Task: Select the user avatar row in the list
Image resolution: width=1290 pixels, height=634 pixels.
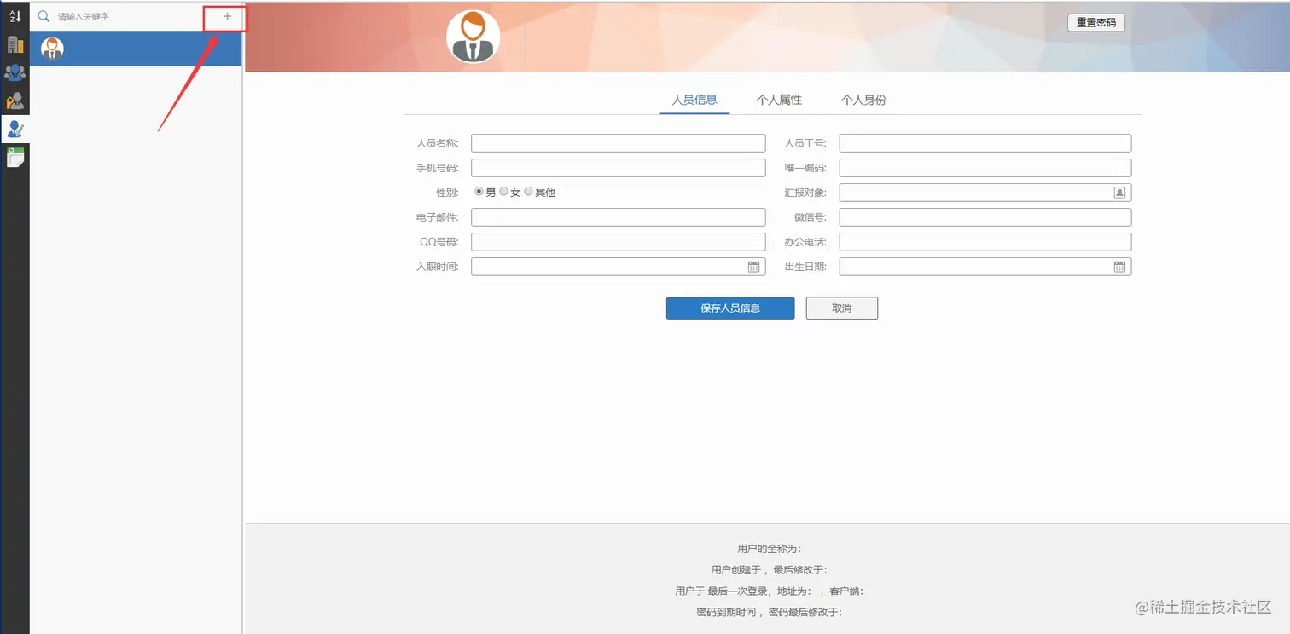Action: 136,49
